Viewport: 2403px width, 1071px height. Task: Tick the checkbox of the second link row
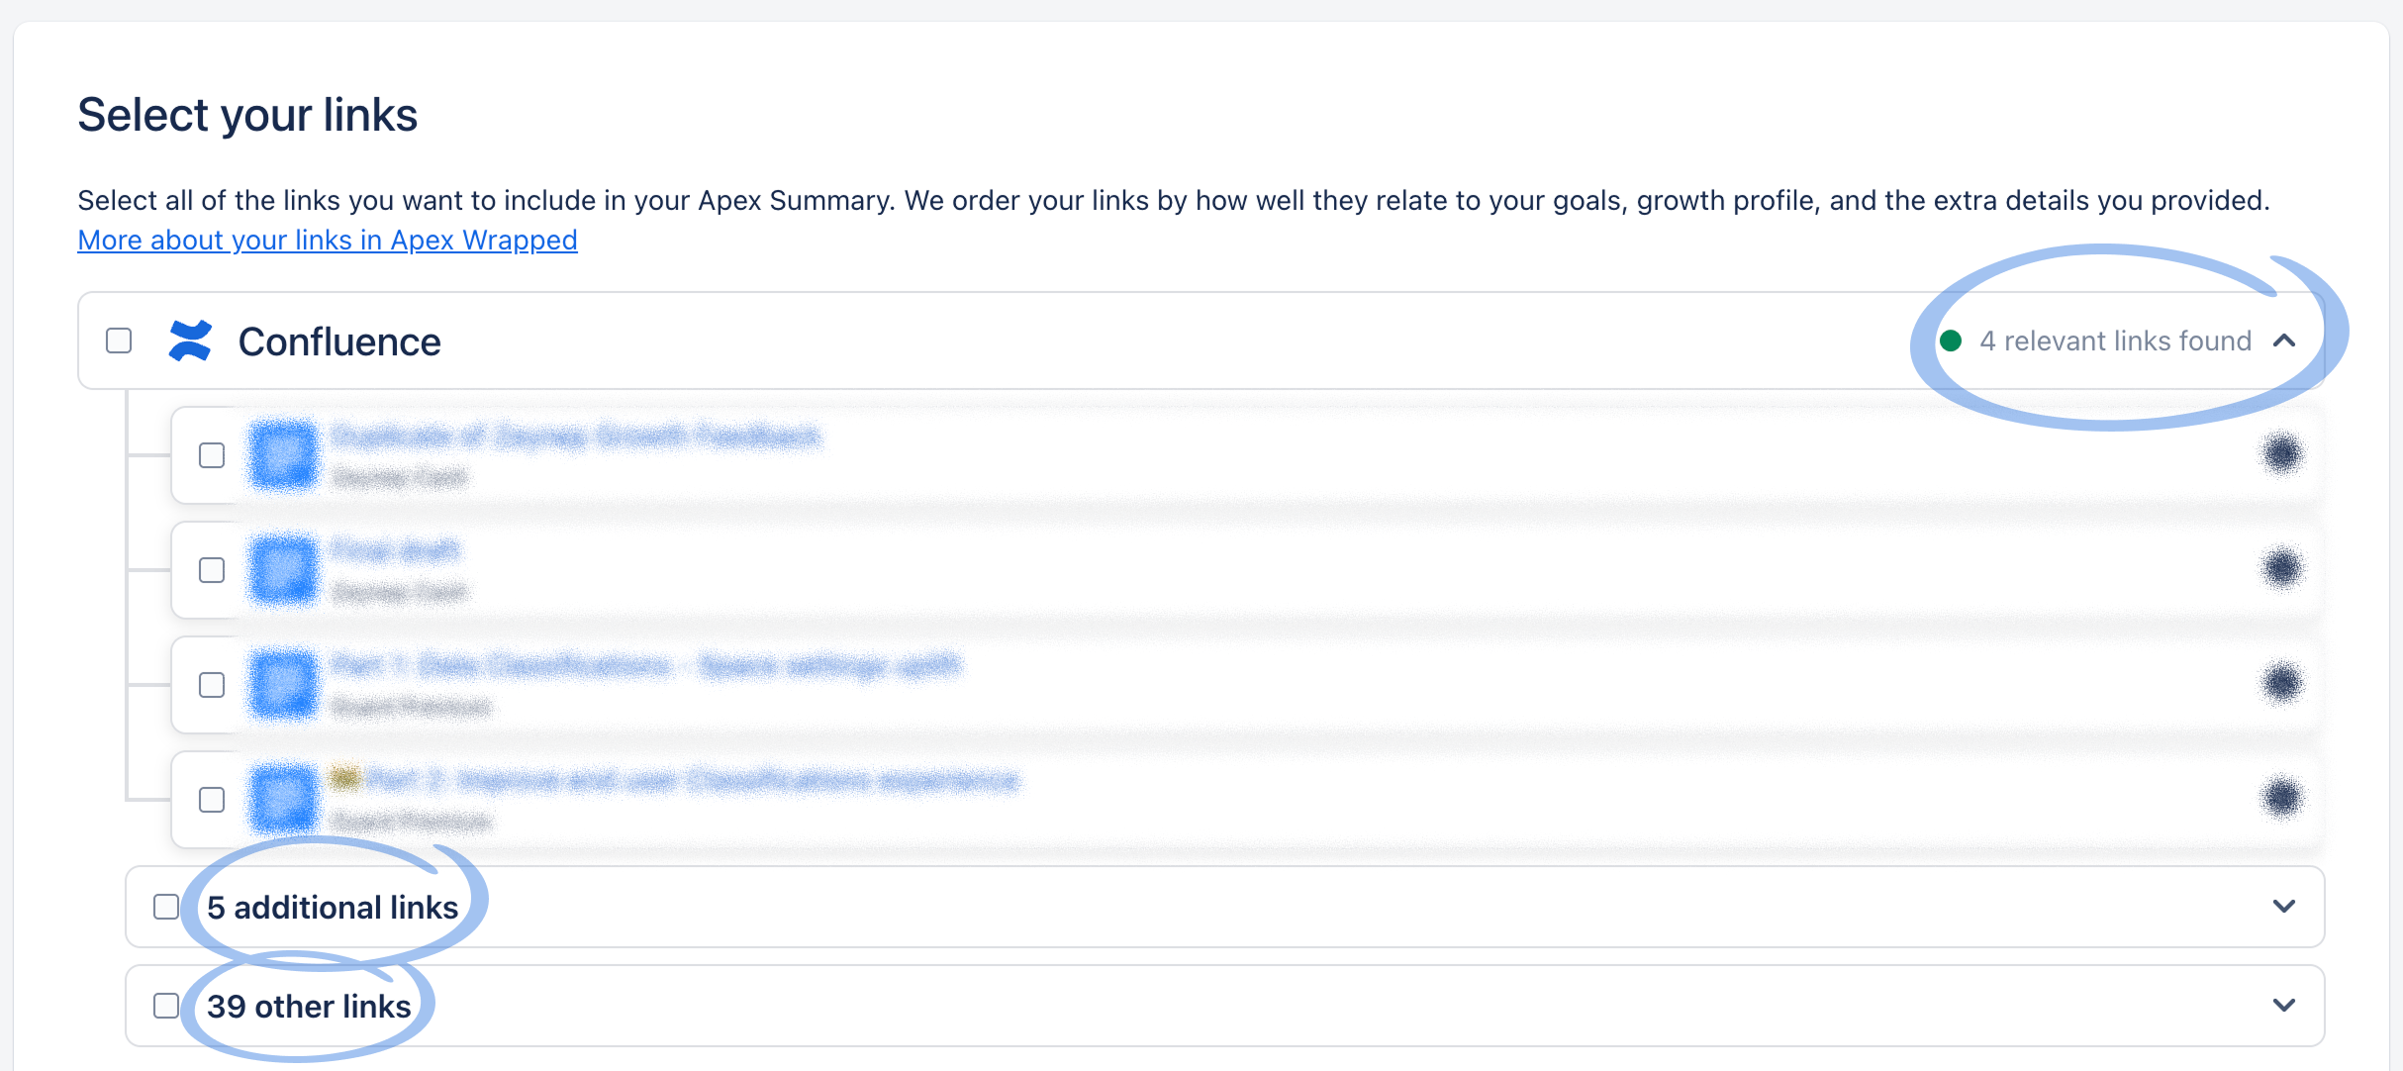click(x=212, y=570)
